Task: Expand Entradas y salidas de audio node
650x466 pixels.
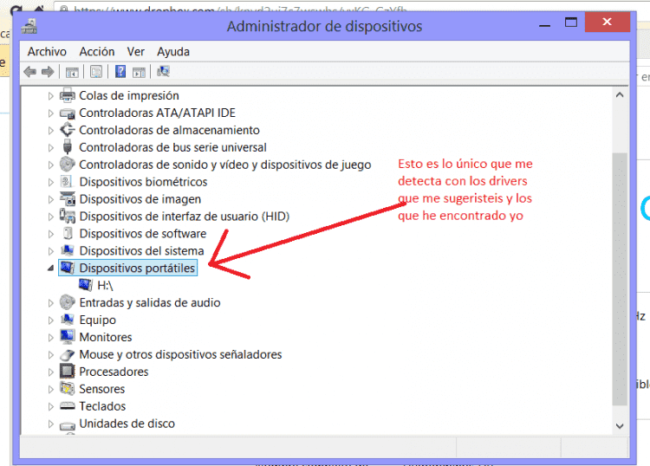Action: click(50, 303)
